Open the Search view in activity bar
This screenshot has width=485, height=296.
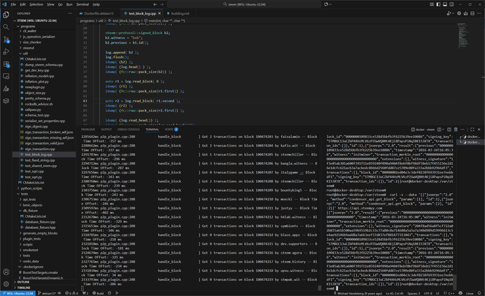7,27
